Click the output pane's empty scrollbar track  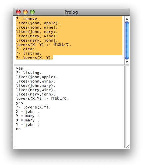tap(127, 105)
